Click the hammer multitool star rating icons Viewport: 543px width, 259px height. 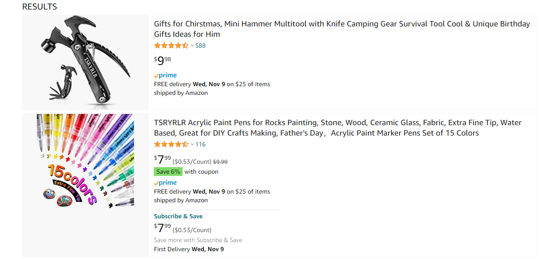[171, 45]
